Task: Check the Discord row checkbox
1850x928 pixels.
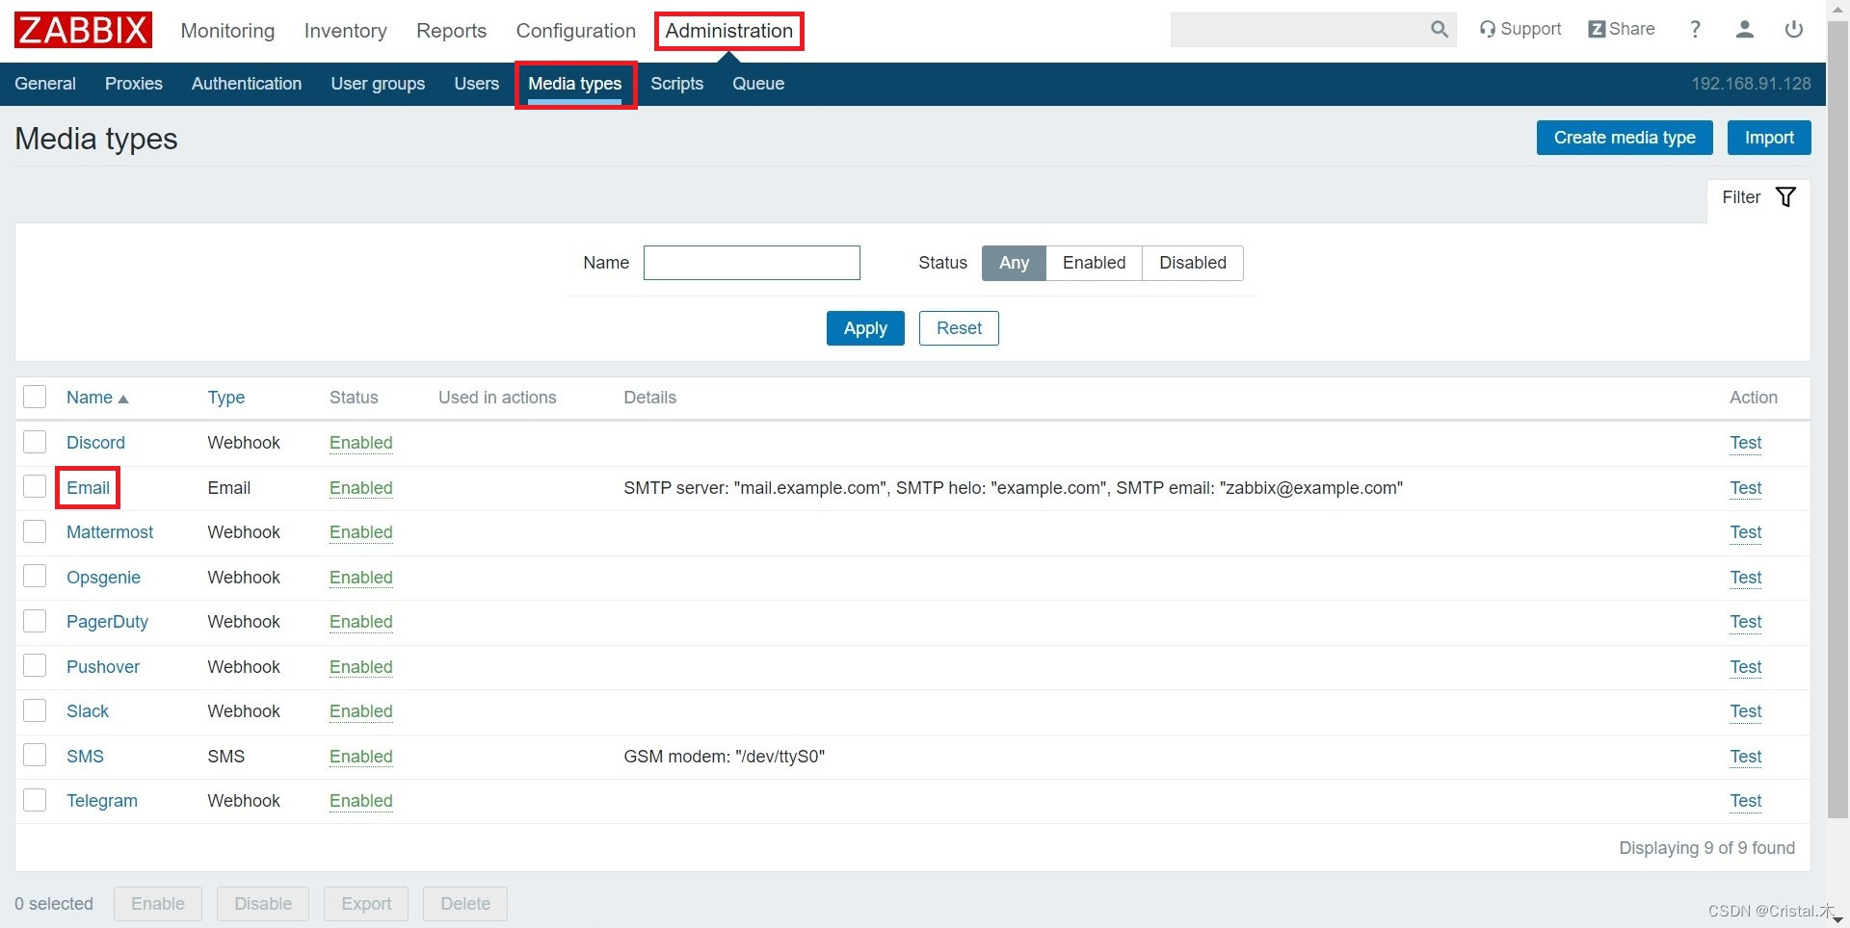Action: (35, 442)
